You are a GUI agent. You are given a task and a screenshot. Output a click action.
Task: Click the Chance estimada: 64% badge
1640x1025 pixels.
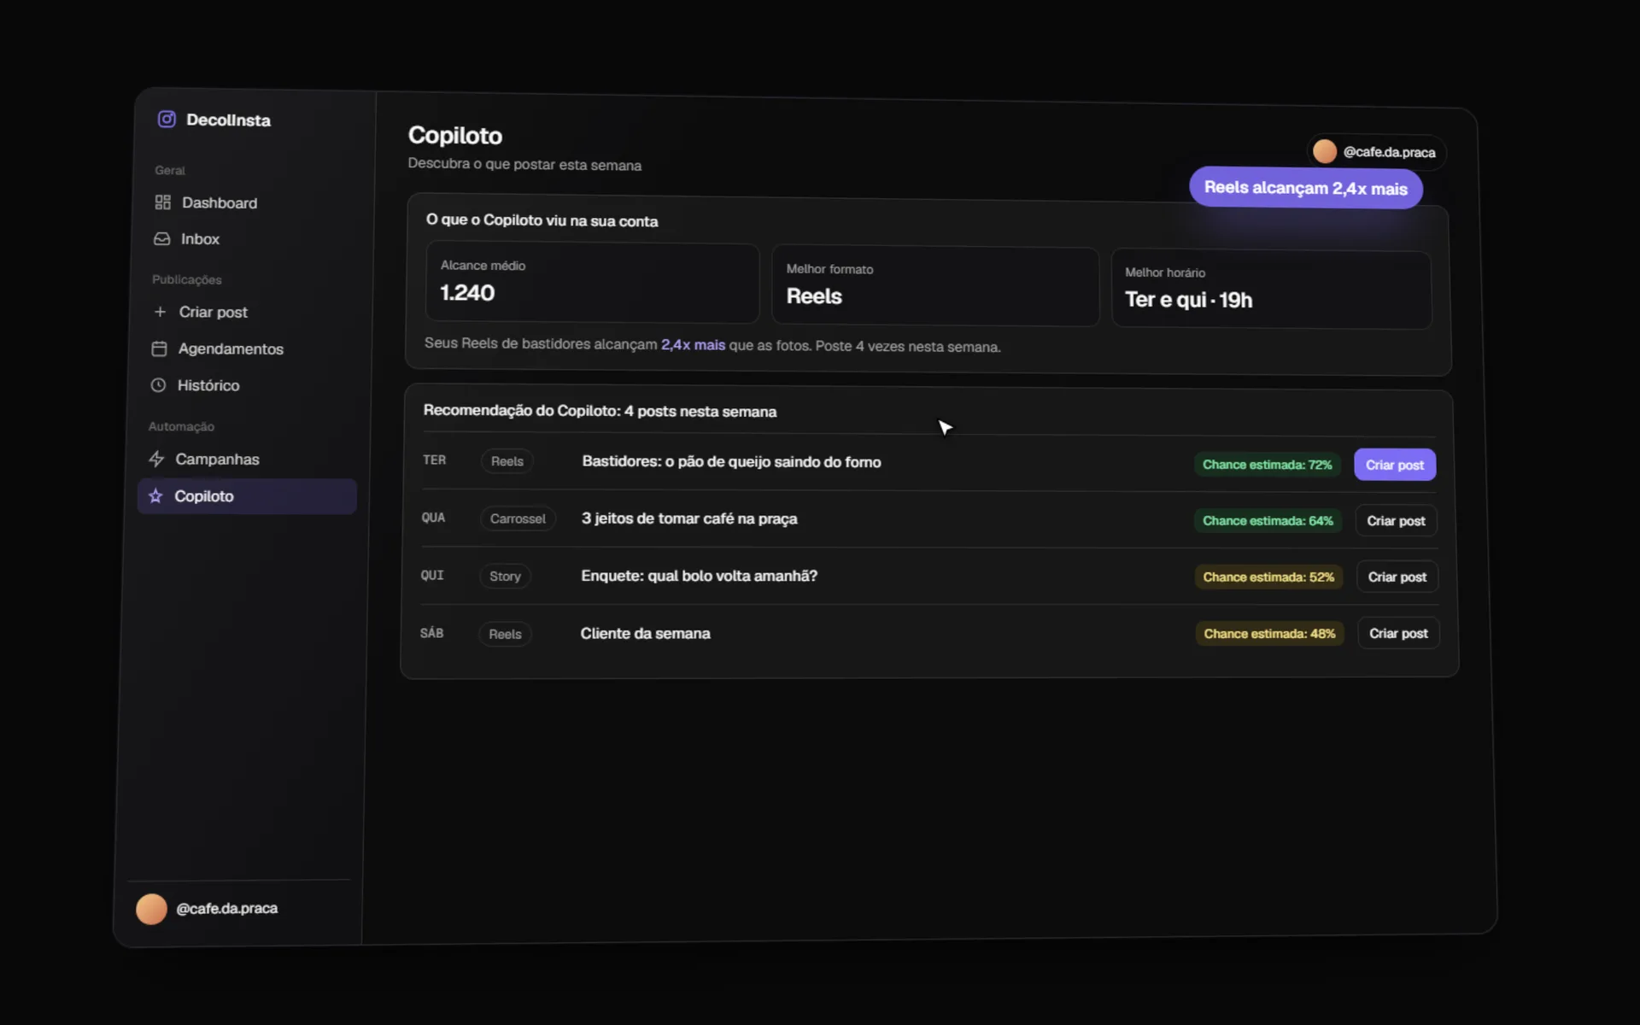[x=1268, y=521]
